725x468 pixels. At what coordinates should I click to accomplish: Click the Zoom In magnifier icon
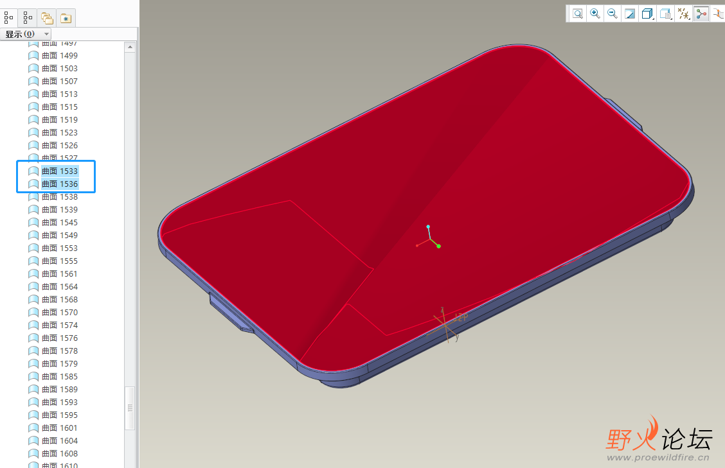(595, 14)
